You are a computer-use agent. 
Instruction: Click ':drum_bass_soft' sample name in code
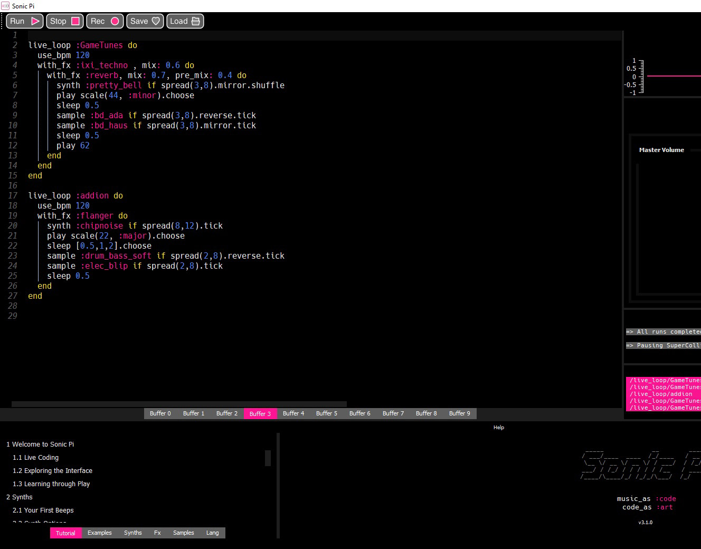pyautogui.click(x=116, y=256)
